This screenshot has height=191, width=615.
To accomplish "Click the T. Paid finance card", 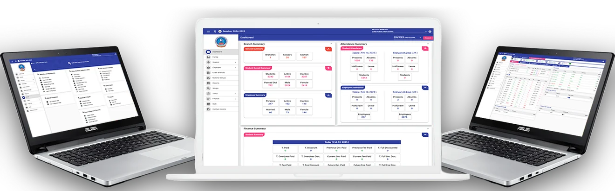I will click(x=285, y=149).
